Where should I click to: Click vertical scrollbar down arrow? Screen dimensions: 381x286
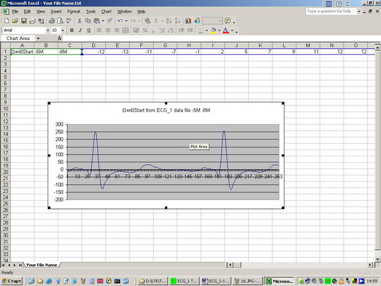coord(378,259)
